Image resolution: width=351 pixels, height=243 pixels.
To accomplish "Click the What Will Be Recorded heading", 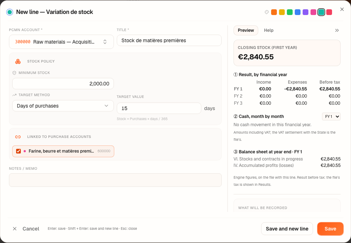I will pos(263,208).
